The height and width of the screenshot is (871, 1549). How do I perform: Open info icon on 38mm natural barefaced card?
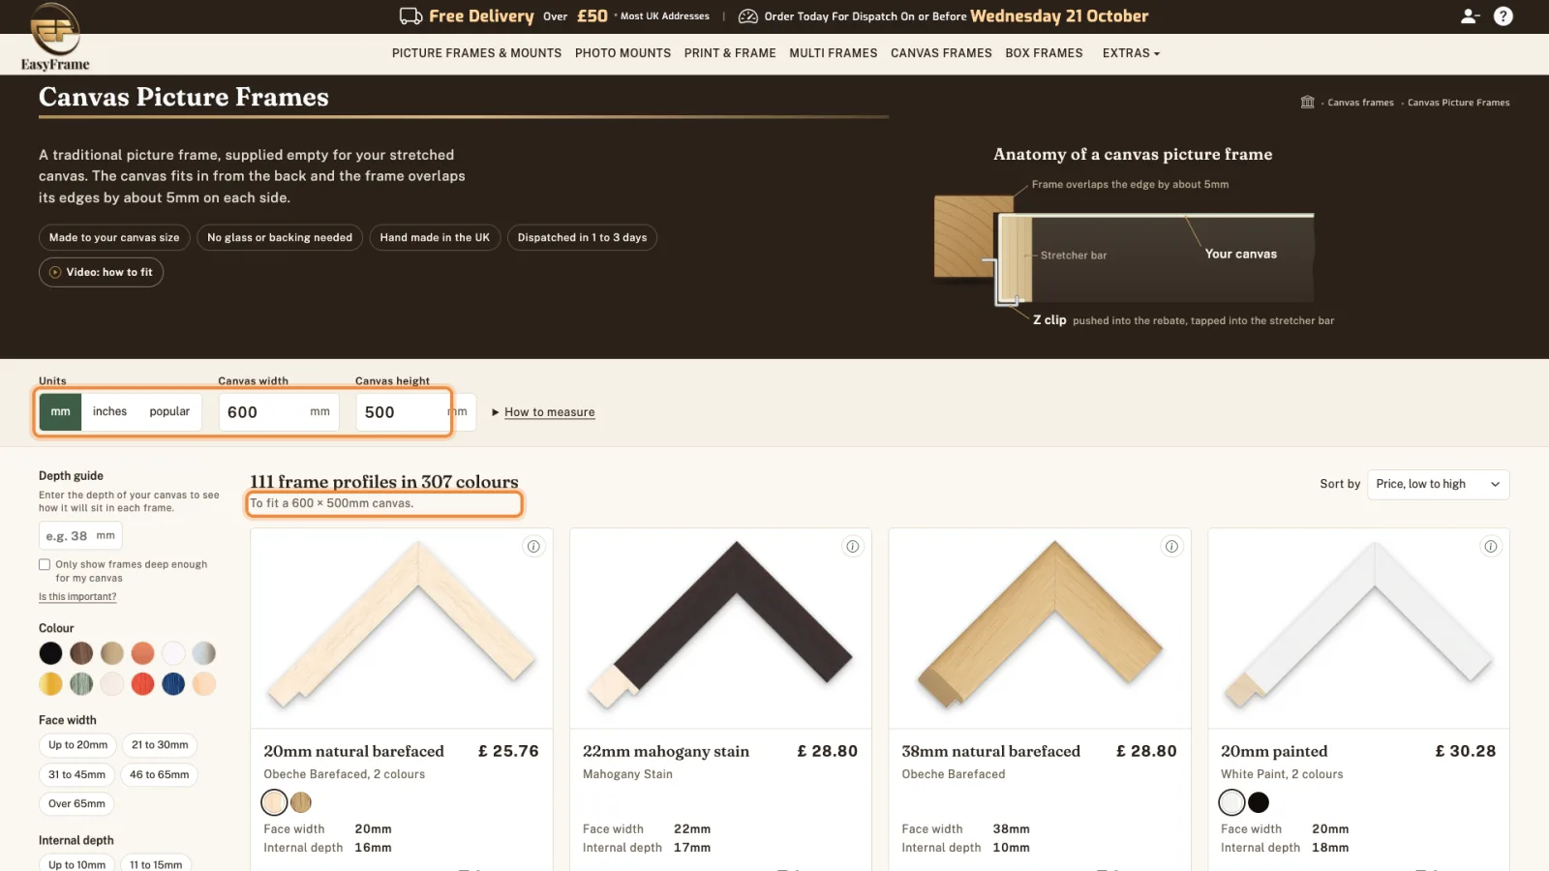[1171, 547]
